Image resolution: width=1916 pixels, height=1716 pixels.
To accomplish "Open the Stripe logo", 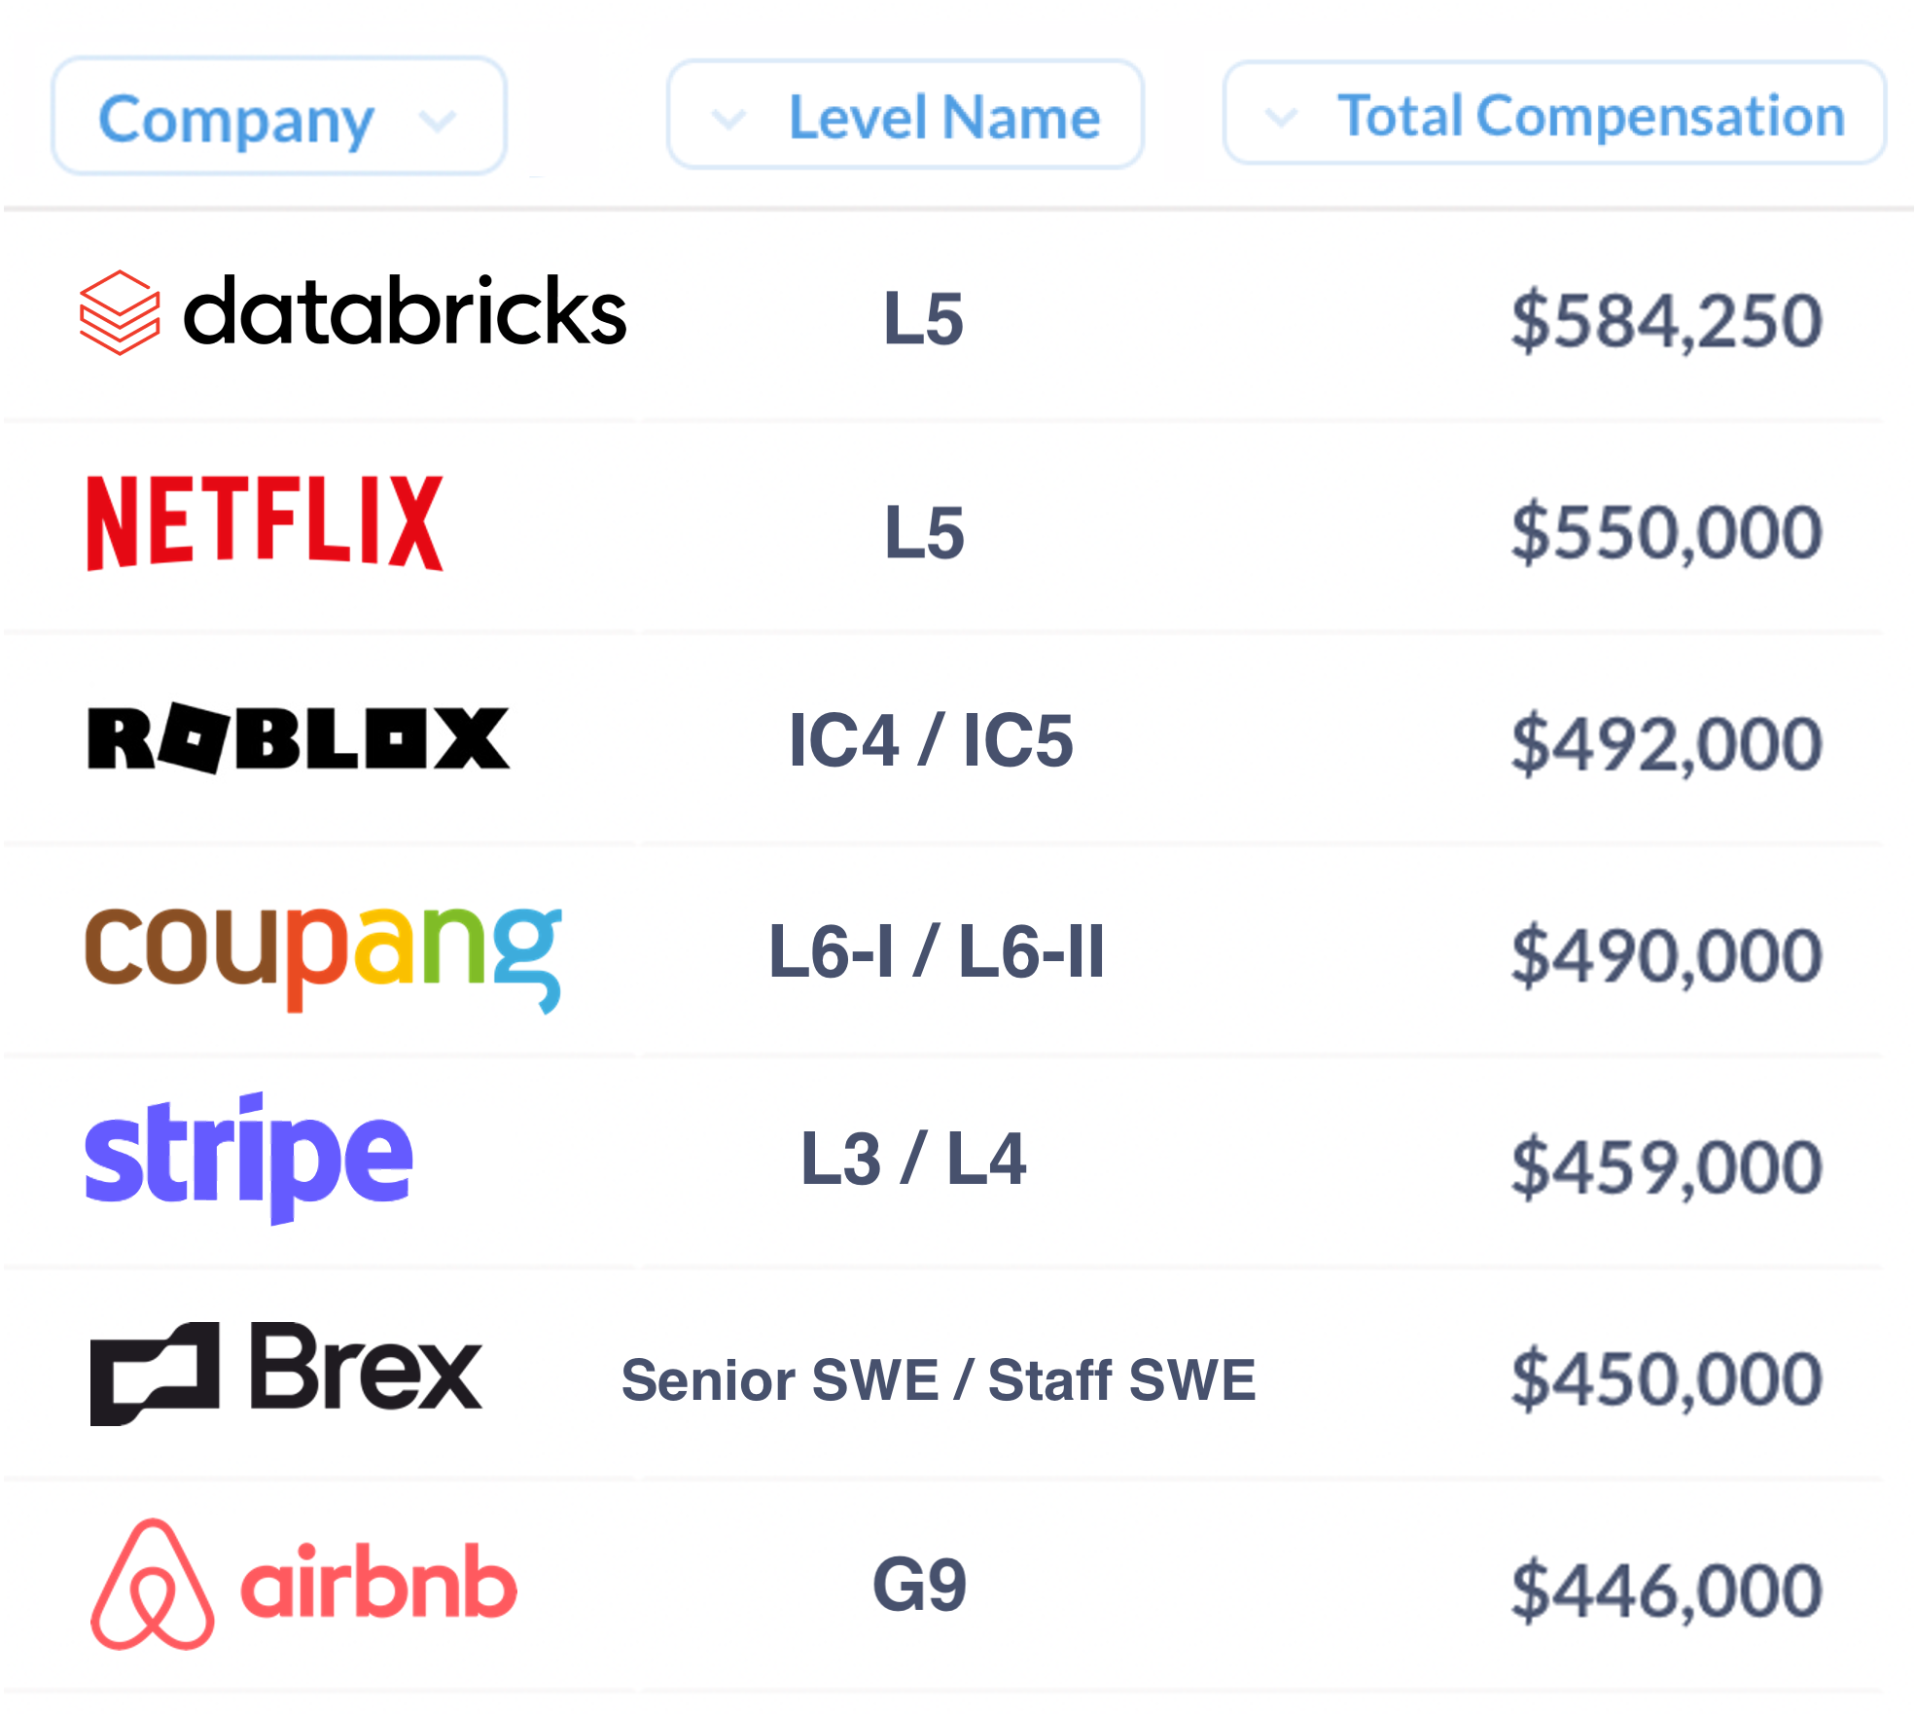I will (x=249, y=1158).
